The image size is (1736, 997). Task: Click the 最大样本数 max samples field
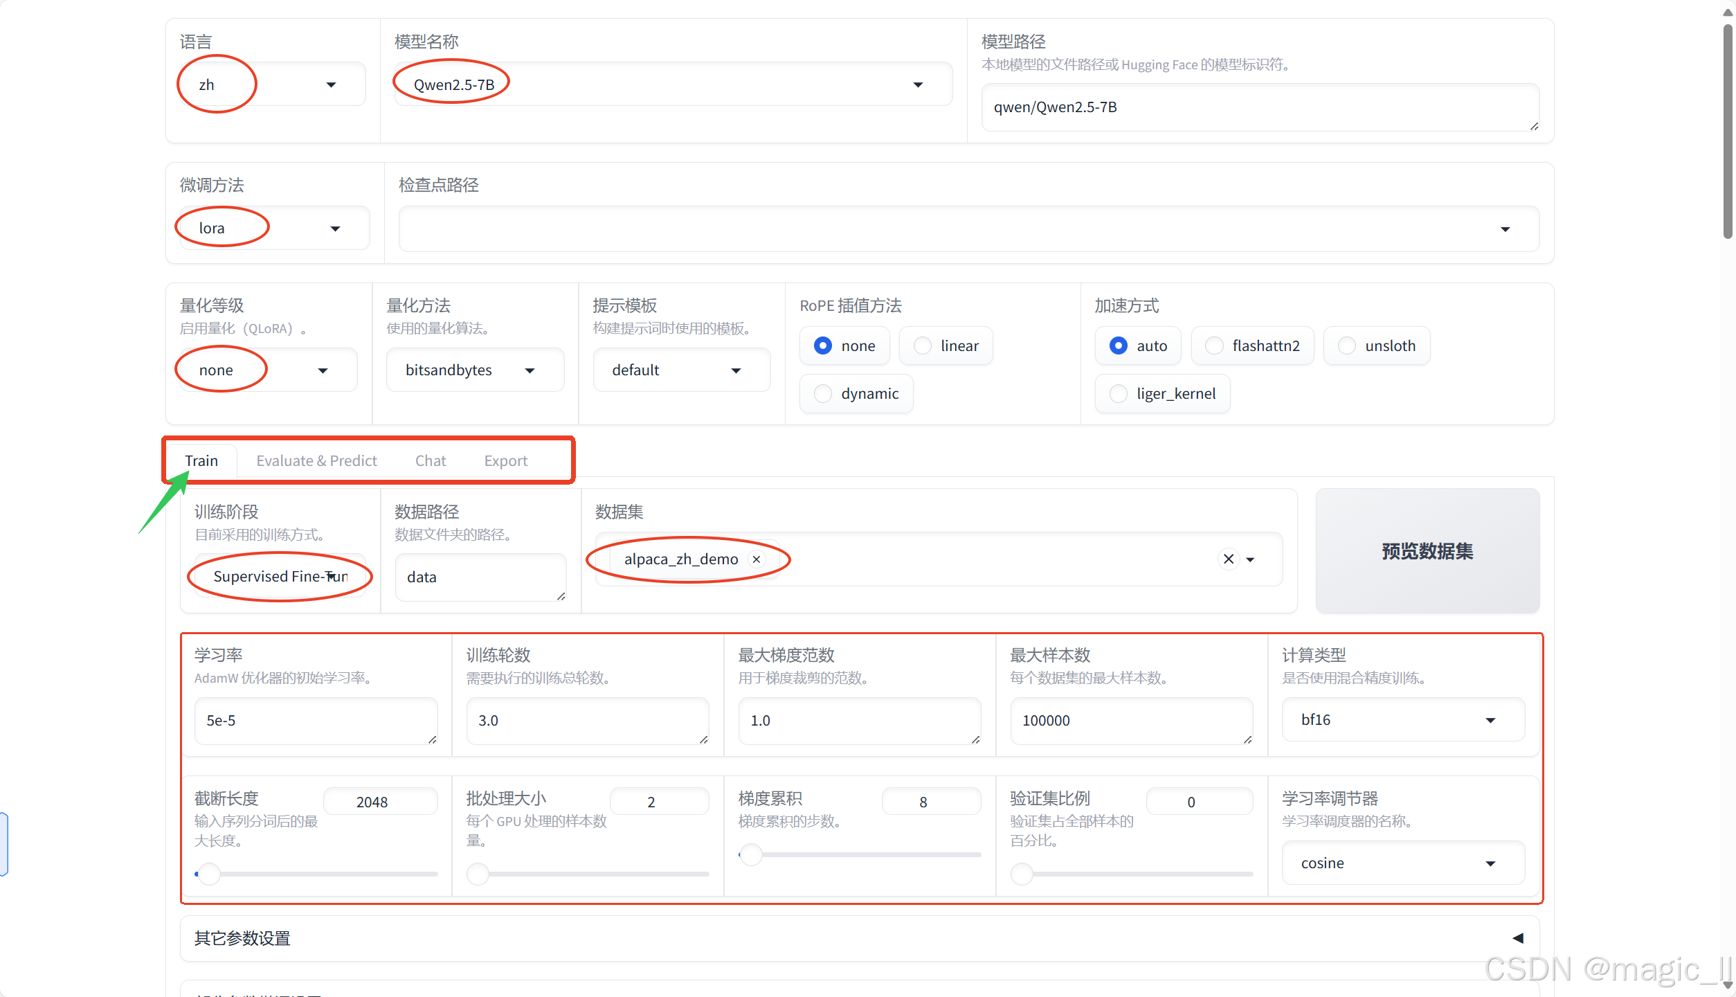(x=1132, y=721)
